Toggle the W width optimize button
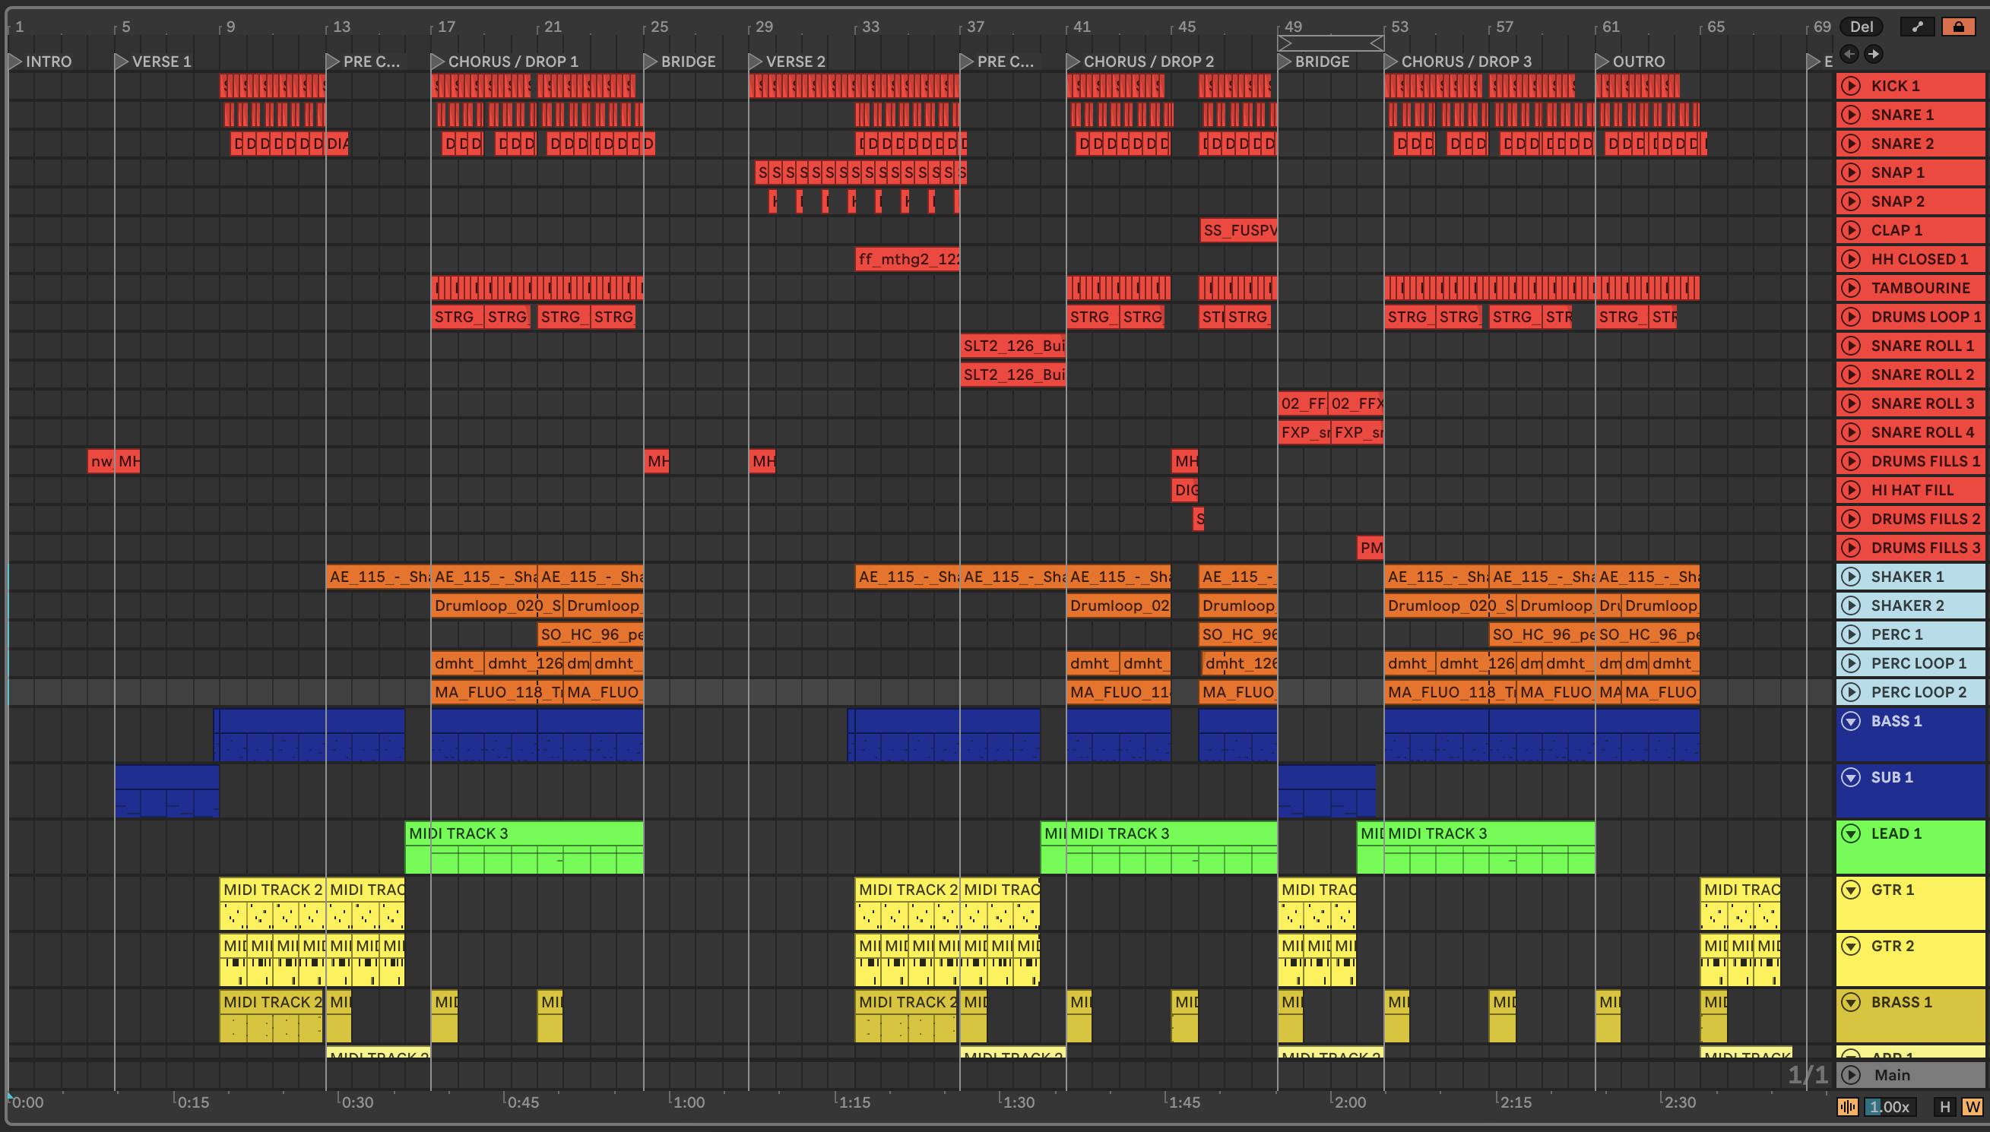 [1972, 1106]
